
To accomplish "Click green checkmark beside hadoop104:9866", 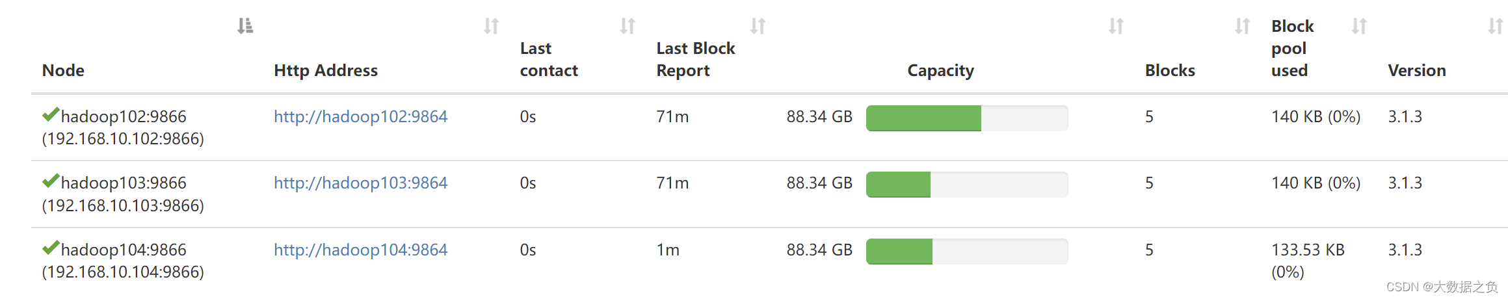I will pos(51,248).
